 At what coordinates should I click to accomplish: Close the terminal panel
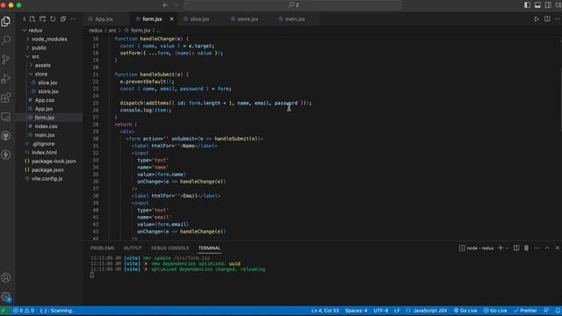coord(558,248)
